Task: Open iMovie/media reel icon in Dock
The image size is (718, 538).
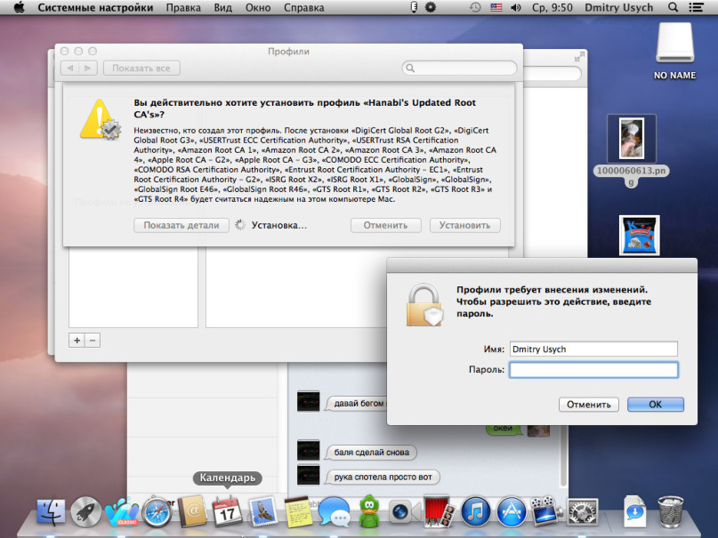Action: 546,511
